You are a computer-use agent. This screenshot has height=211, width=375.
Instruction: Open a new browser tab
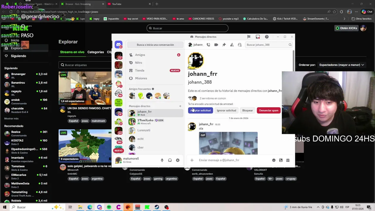[x=157, y=4]
